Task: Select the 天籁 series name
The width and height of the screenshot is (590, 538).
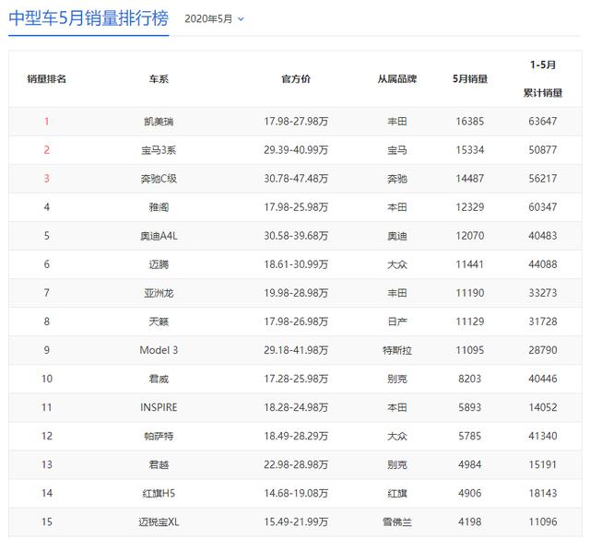Action: pyautogui.click(x=159, y=322)
